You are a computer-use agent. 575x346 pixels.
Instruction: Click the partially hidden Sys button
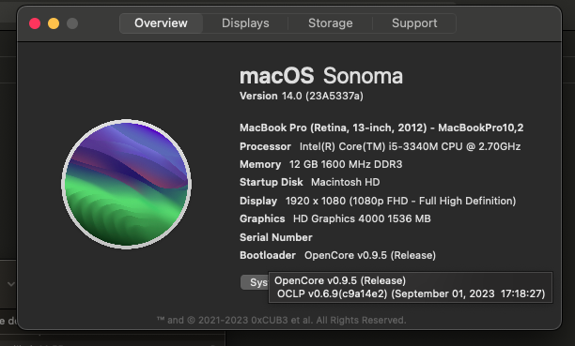255,282
